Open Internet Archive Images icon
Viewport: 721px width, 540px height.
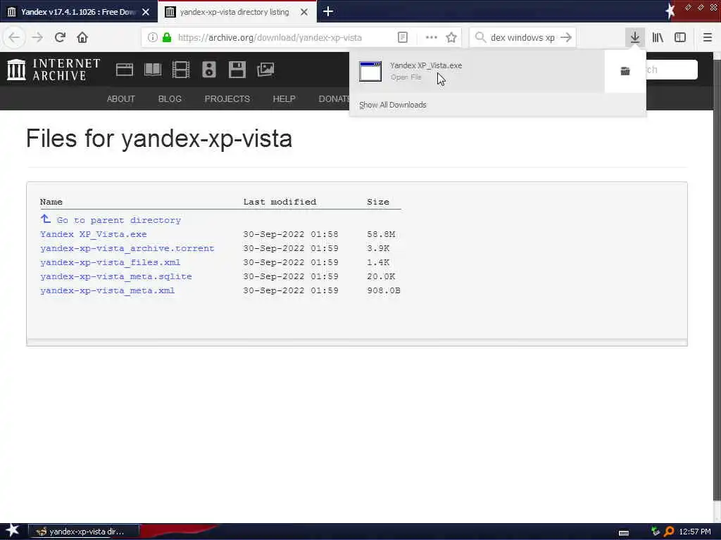[x=265, y=70]
